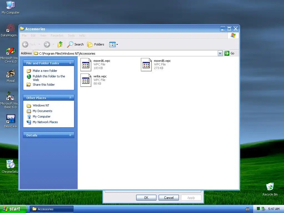Click inside the Address path field

tap(125, 54)
